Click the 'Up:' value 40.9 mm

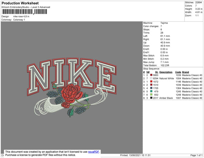pyautogui.click(x=165, y=43)
